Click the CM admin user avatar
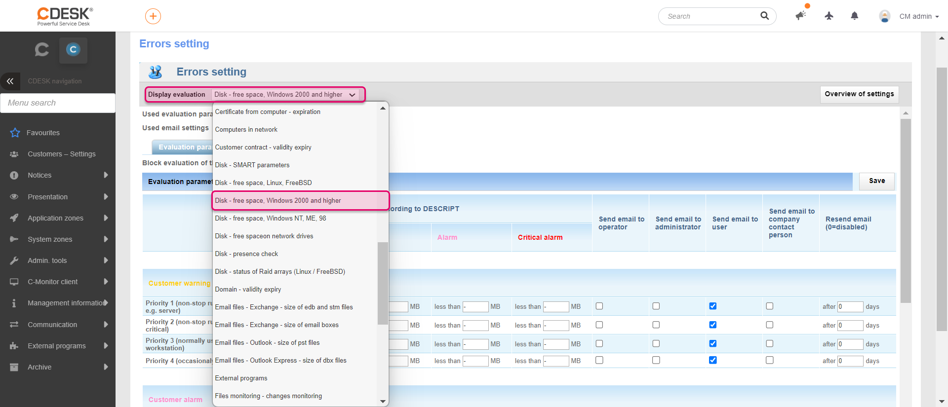Screen dimensions: 948x407 pyautogui.click(x=885, y=16)
